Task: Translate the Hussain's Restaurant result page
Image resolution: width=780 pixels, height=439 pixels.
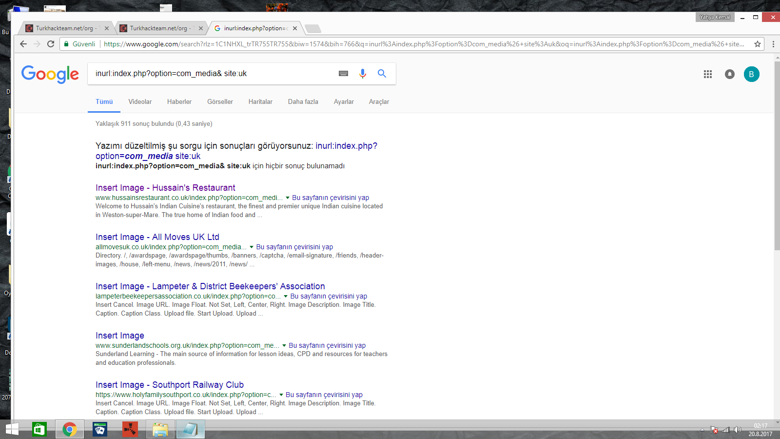Action: [x=331, y=198]
